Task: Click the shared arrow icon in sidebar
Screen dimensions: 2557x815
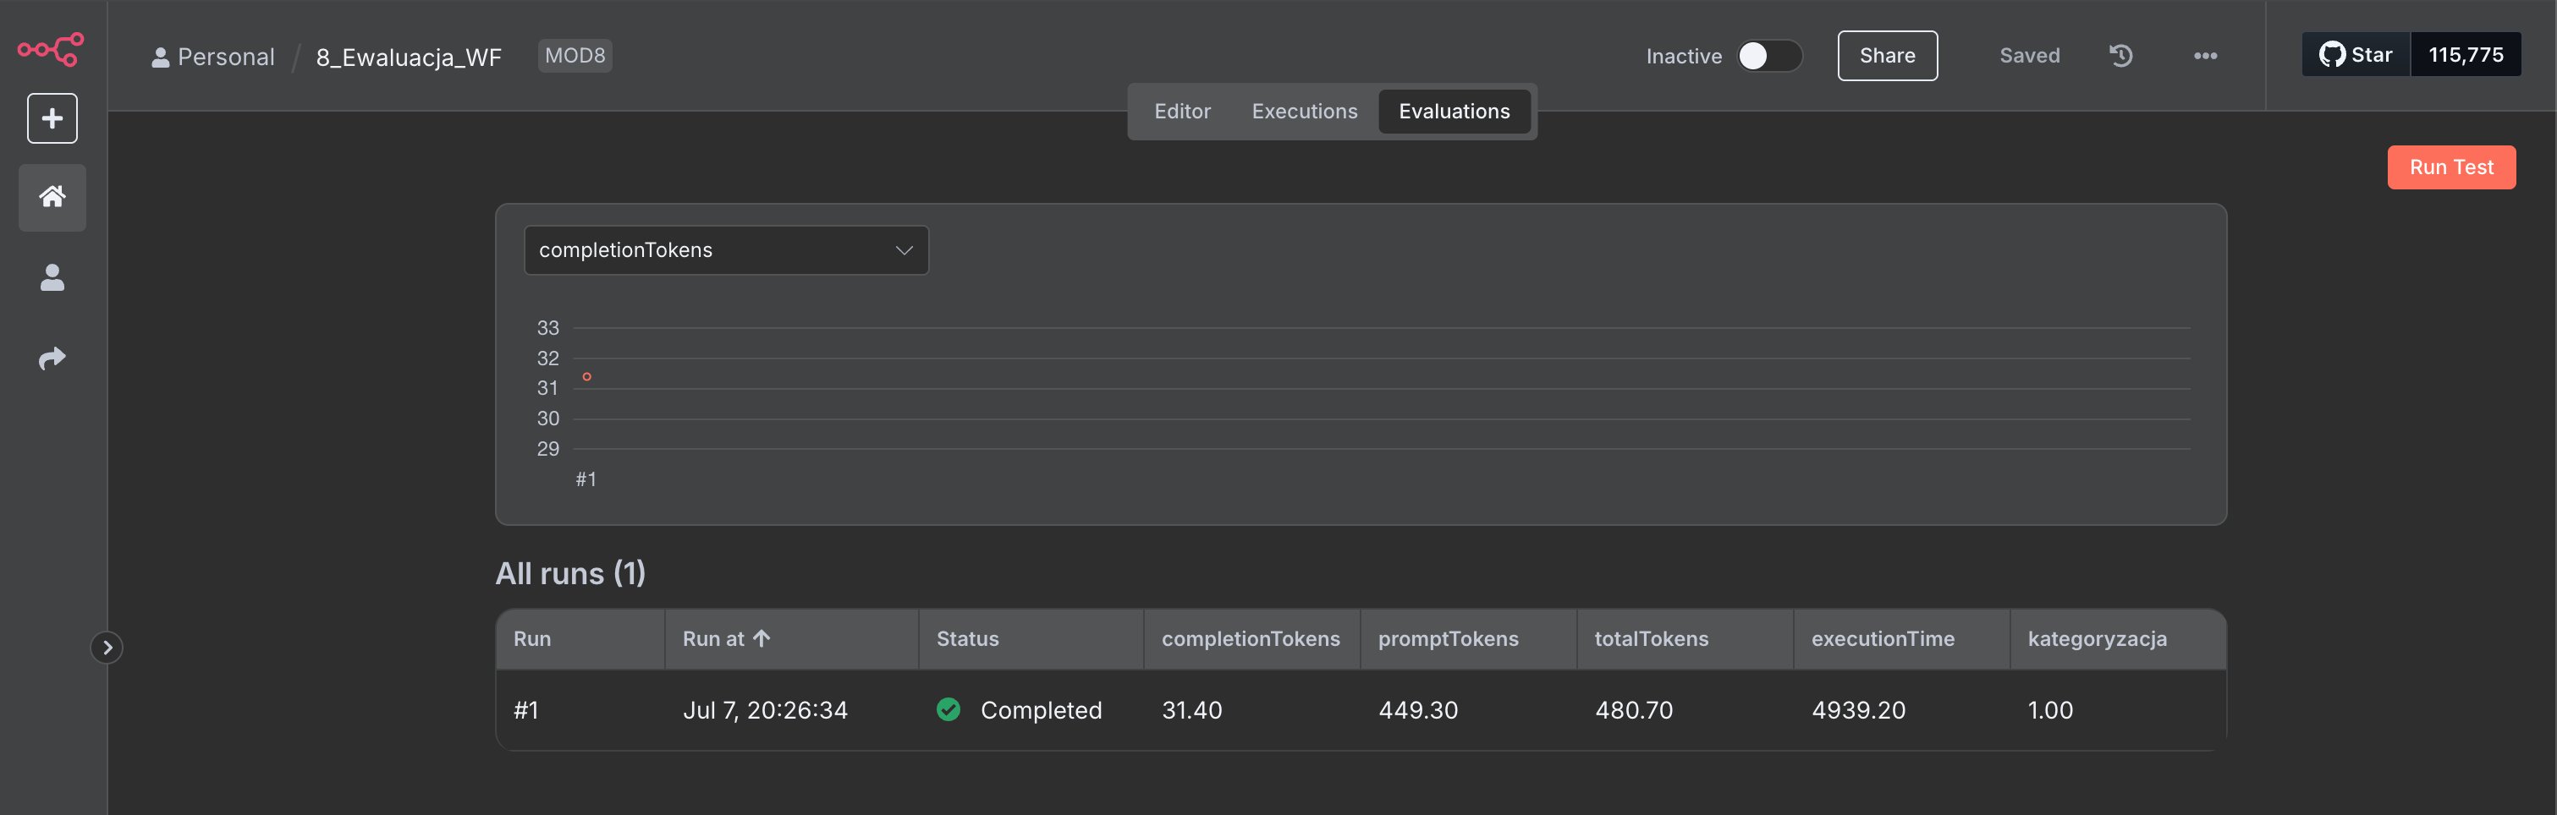Action: pyautogui.click(x=52, y=358)
